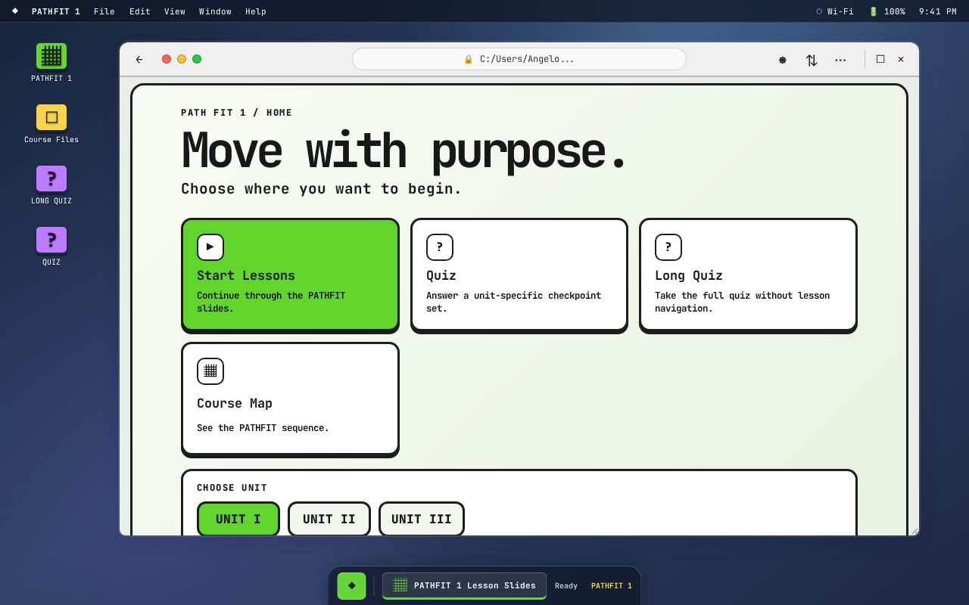Click the square maximize icon in the window toolbar
Image resolution: width=969 pixels, height=605 pixels.
point(880,59)
